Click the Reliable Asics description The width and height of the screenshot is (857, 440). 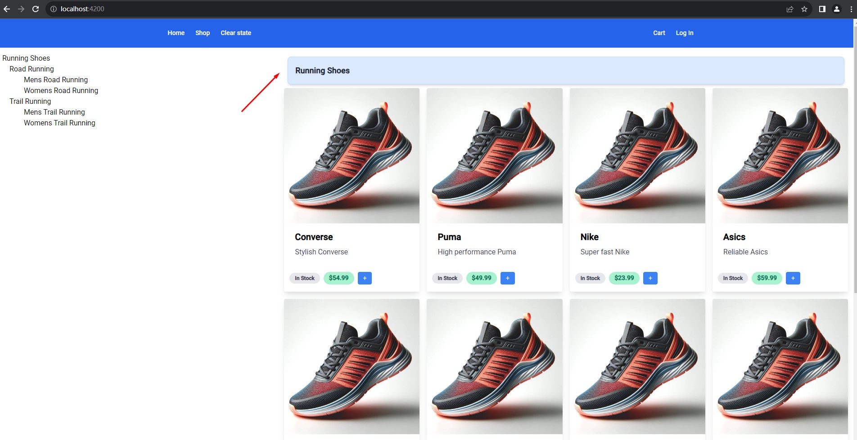(x=745, y=252)
